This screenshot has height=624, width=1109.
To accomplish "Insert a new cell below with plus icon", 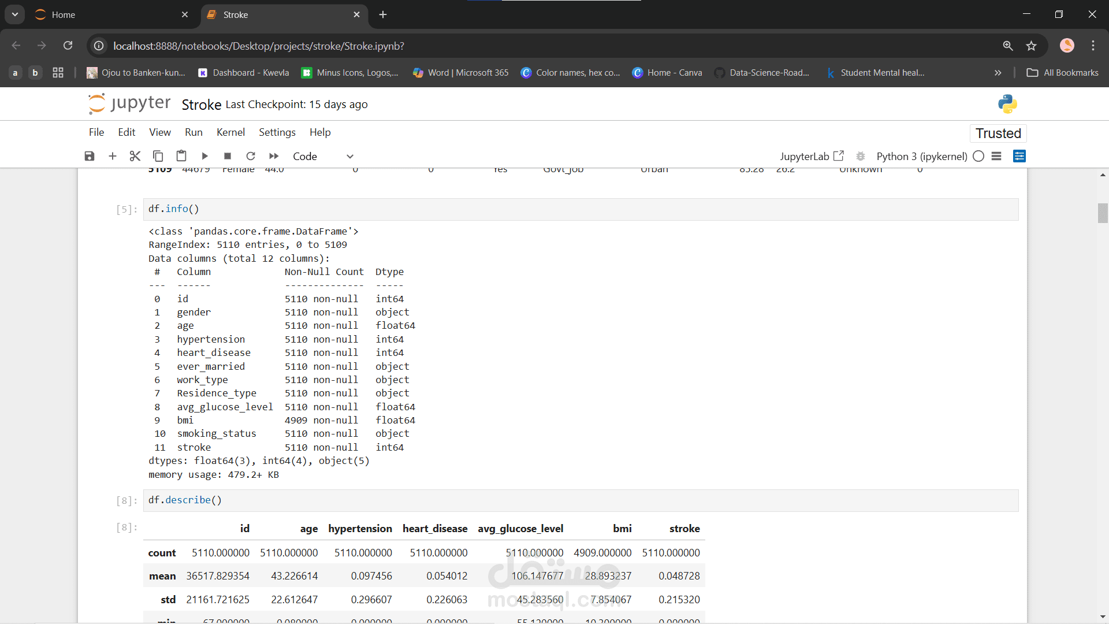I will click(113, 156).
